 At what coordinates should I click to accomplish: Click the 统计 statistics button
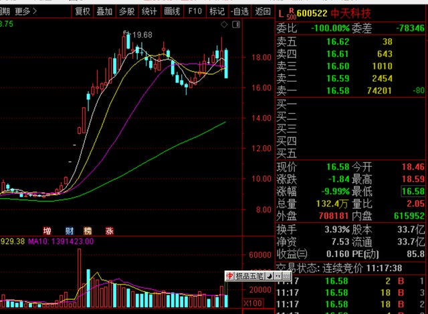click(149, 11)
